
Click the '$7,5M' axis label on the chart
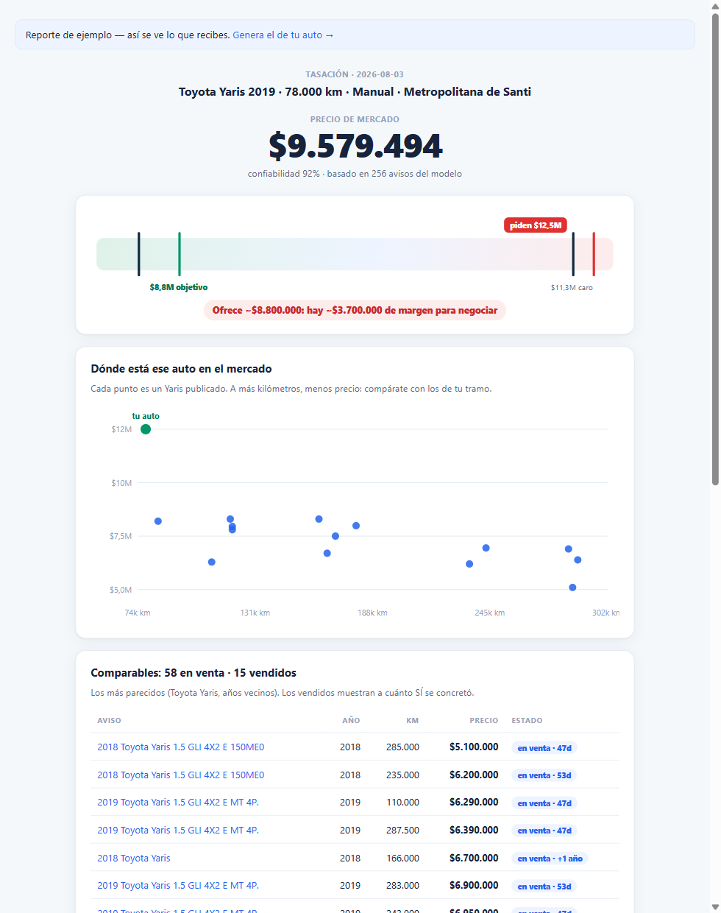(121, 536)
